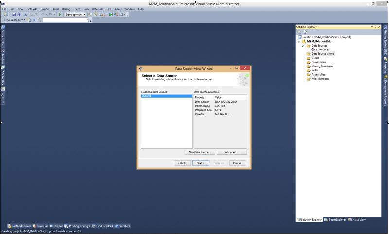
Task: Open the JustCode menu
Action: [32, 9]
